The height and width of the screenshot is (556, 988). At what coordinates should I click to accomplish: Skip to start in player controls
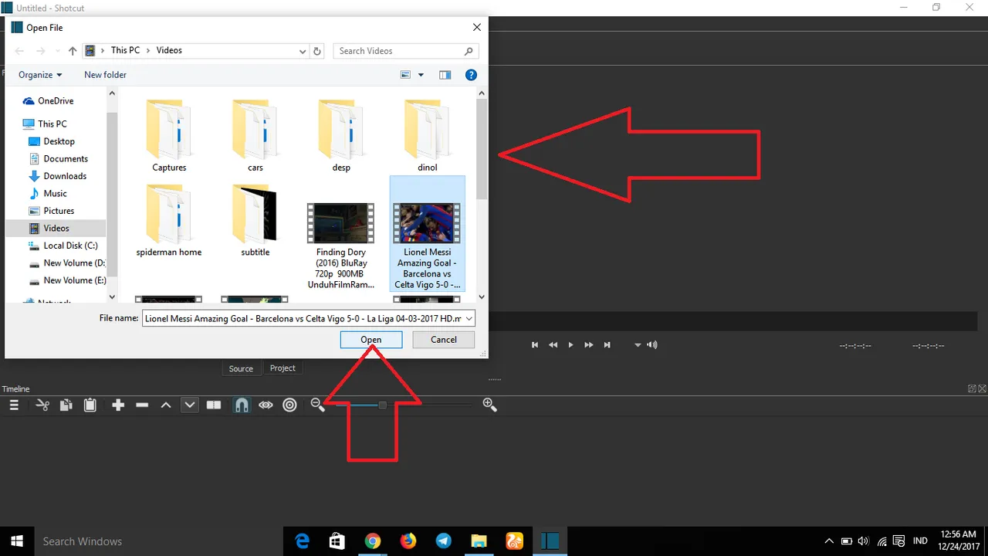[535, 345]
